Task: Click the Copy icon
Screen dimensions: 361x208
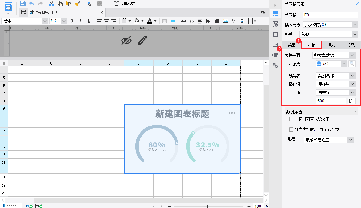Action: [60, 4]
